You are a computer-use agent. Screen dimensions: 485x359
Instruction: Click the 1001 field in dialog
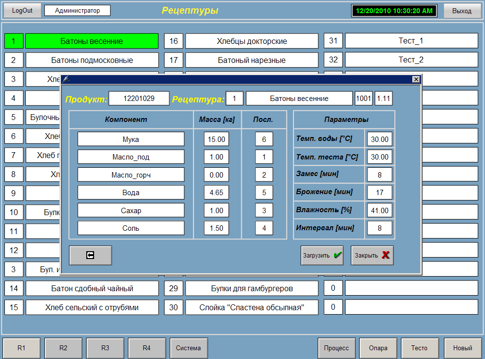point(364,99)
